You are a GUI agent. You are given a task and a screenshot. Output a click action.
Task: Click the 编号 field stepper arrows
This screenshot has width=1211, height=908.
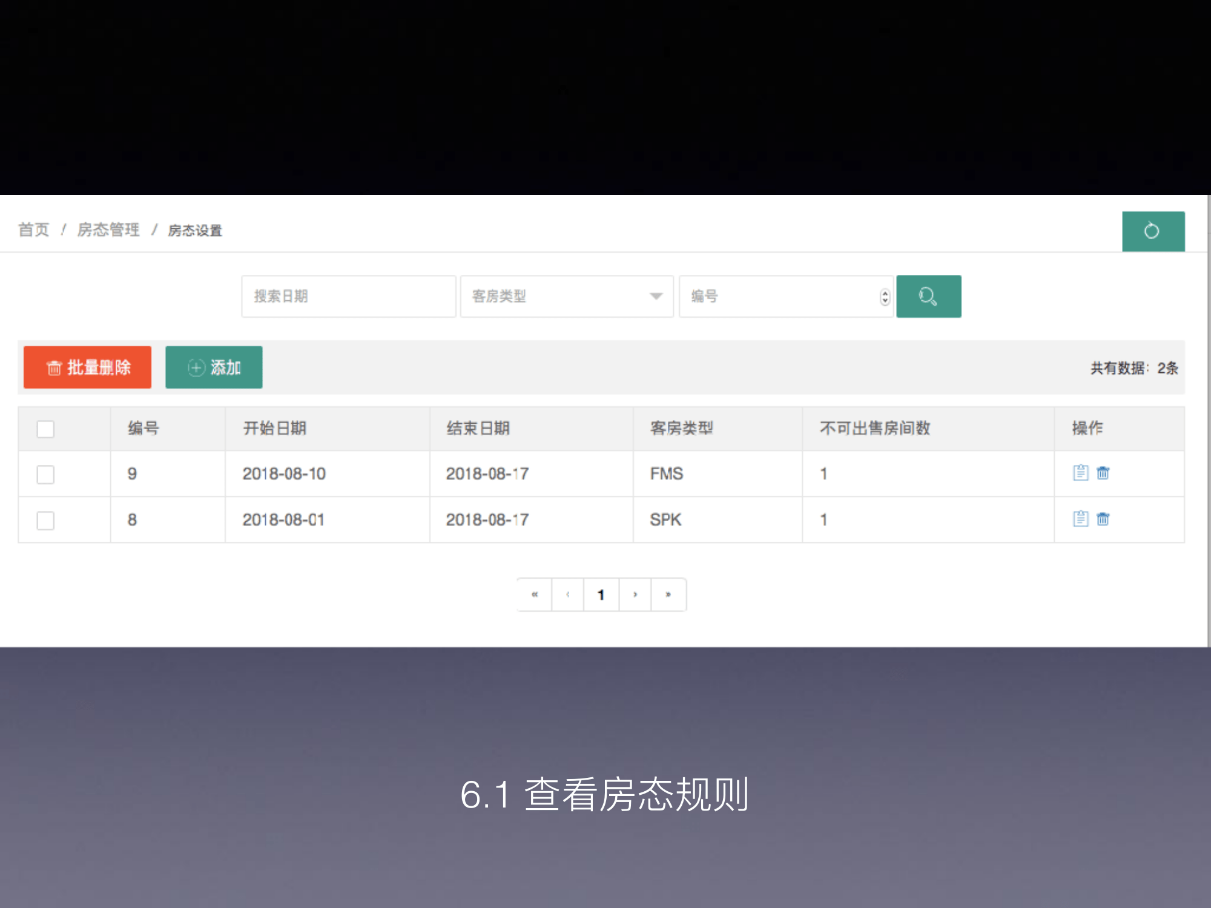[x=885, y=297]
